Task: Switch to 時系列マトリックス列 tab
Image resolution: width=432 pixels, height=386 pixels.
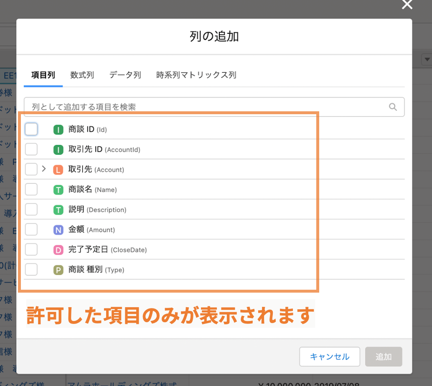Action: tap(196, 75)
